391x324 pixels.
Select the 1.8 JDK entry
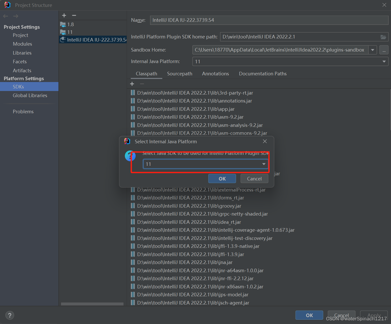point(93,24)
